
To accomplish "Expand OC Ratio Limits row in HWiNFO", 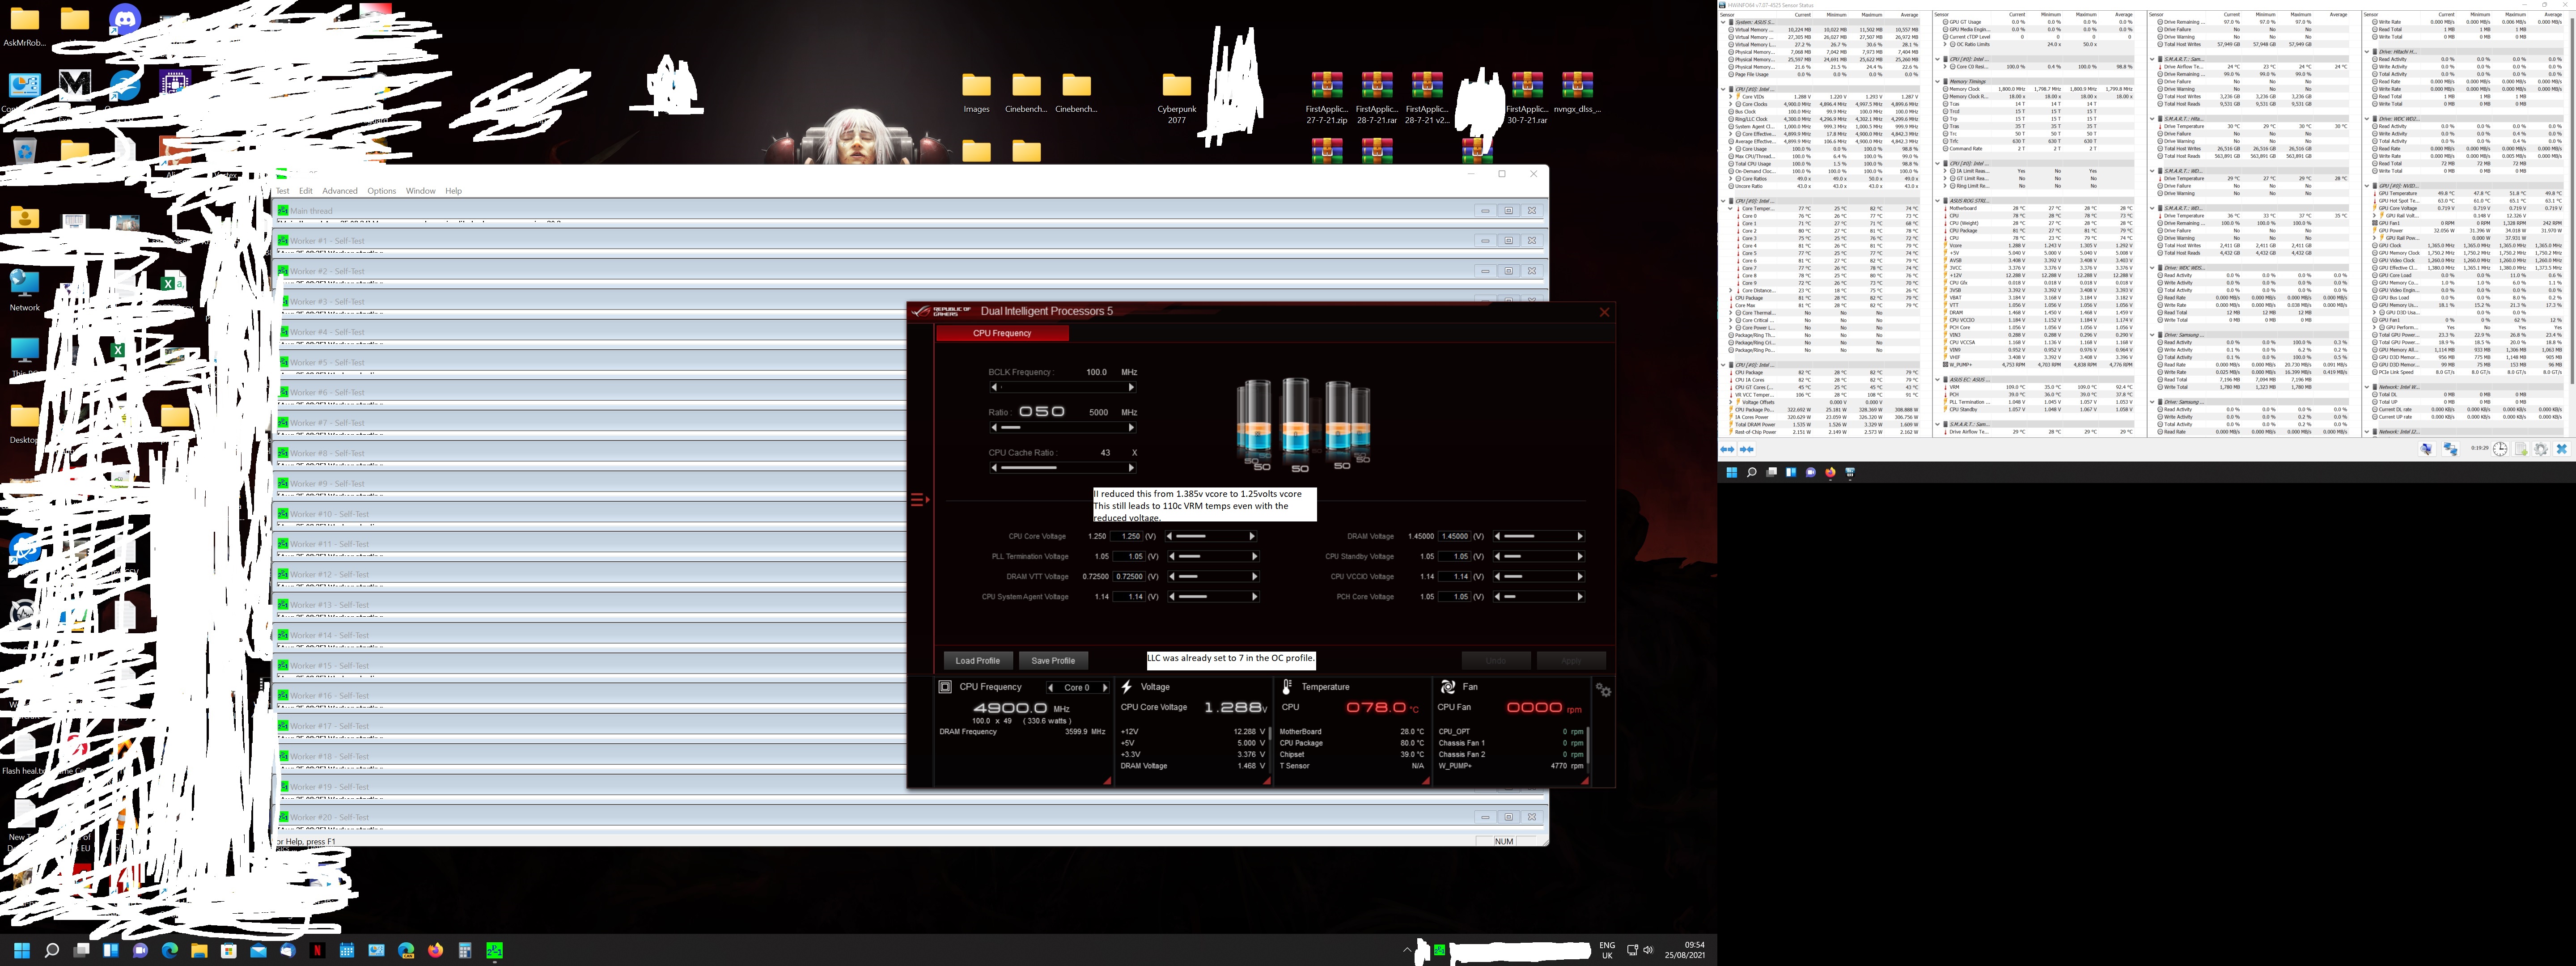I will [1945, 44].
